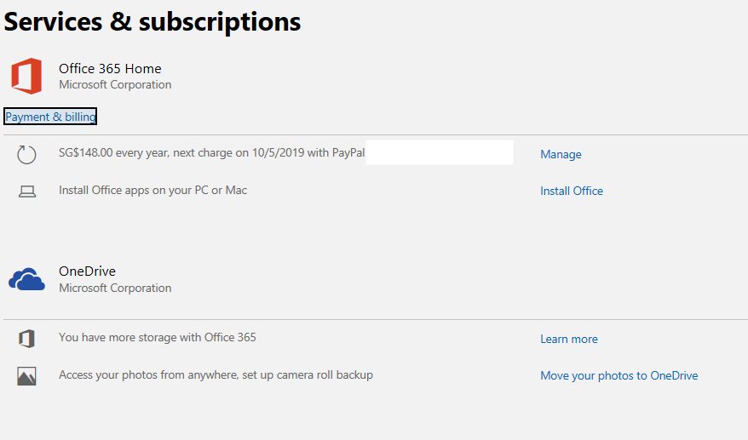The image size is (748, 440).
Task: Click the photo icon beside camera roll backup
Action: [26, 376]
